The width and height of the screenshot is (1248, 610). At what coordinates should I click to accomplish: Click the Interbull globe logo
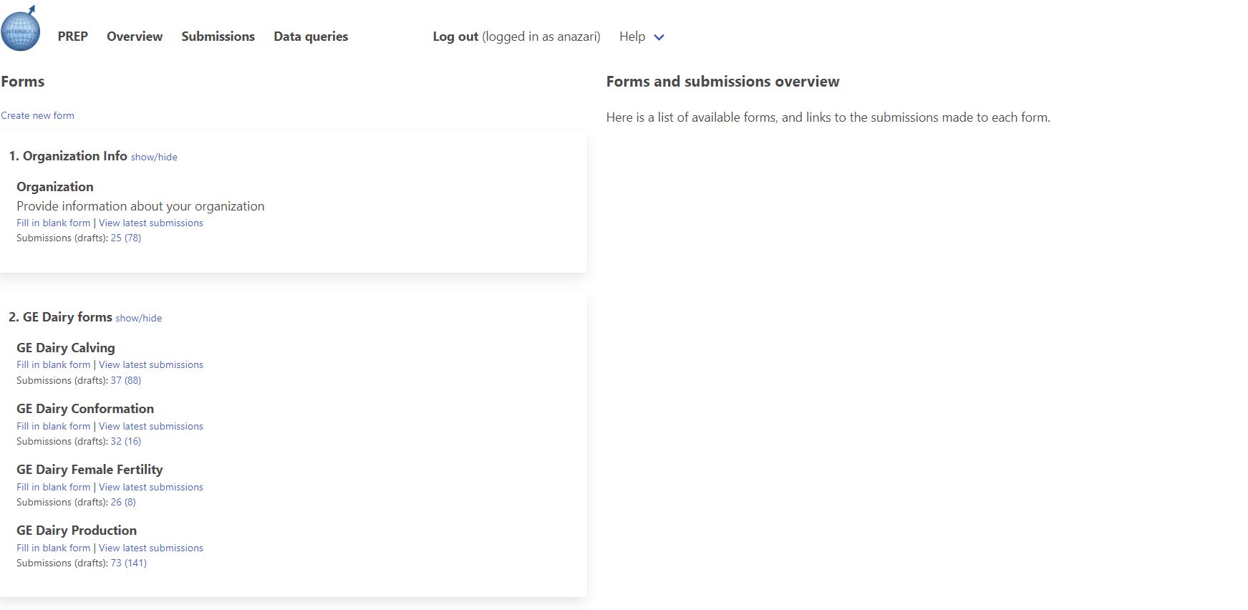tap(20, 29)
